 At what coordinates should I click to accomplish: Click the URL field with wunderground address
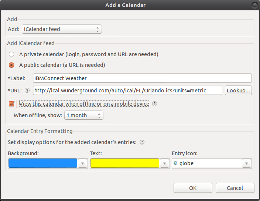[x=127, y=91]
